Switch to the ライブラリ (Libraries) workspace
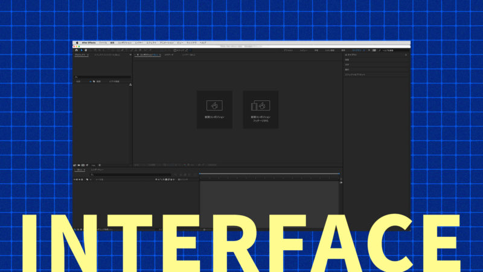The width and height of the screenshot is (483, 272). pos(357,50)
